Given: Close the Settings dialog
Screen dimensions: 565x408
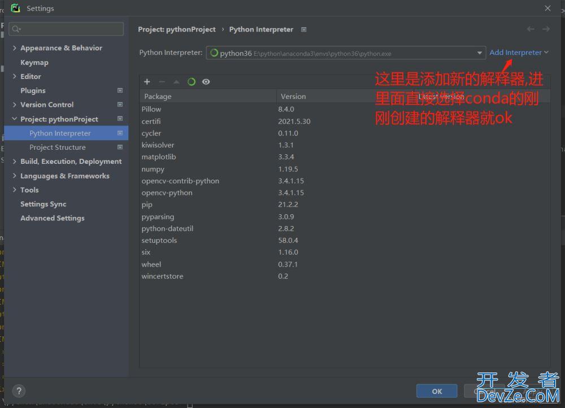Looking at the screenshot, I should point(547,8).
